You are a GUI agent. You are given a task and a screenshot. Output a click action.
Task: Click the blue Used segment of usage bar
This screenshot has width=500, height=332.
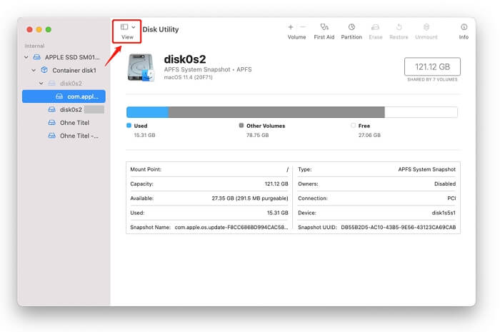click(147, 112)
